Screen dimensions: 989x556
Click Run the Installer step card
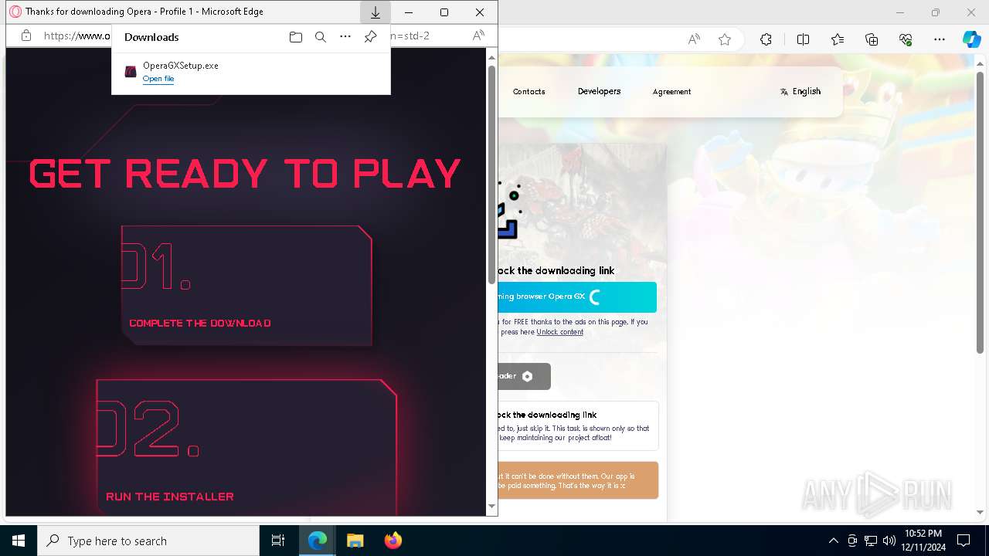pos(246,447)
